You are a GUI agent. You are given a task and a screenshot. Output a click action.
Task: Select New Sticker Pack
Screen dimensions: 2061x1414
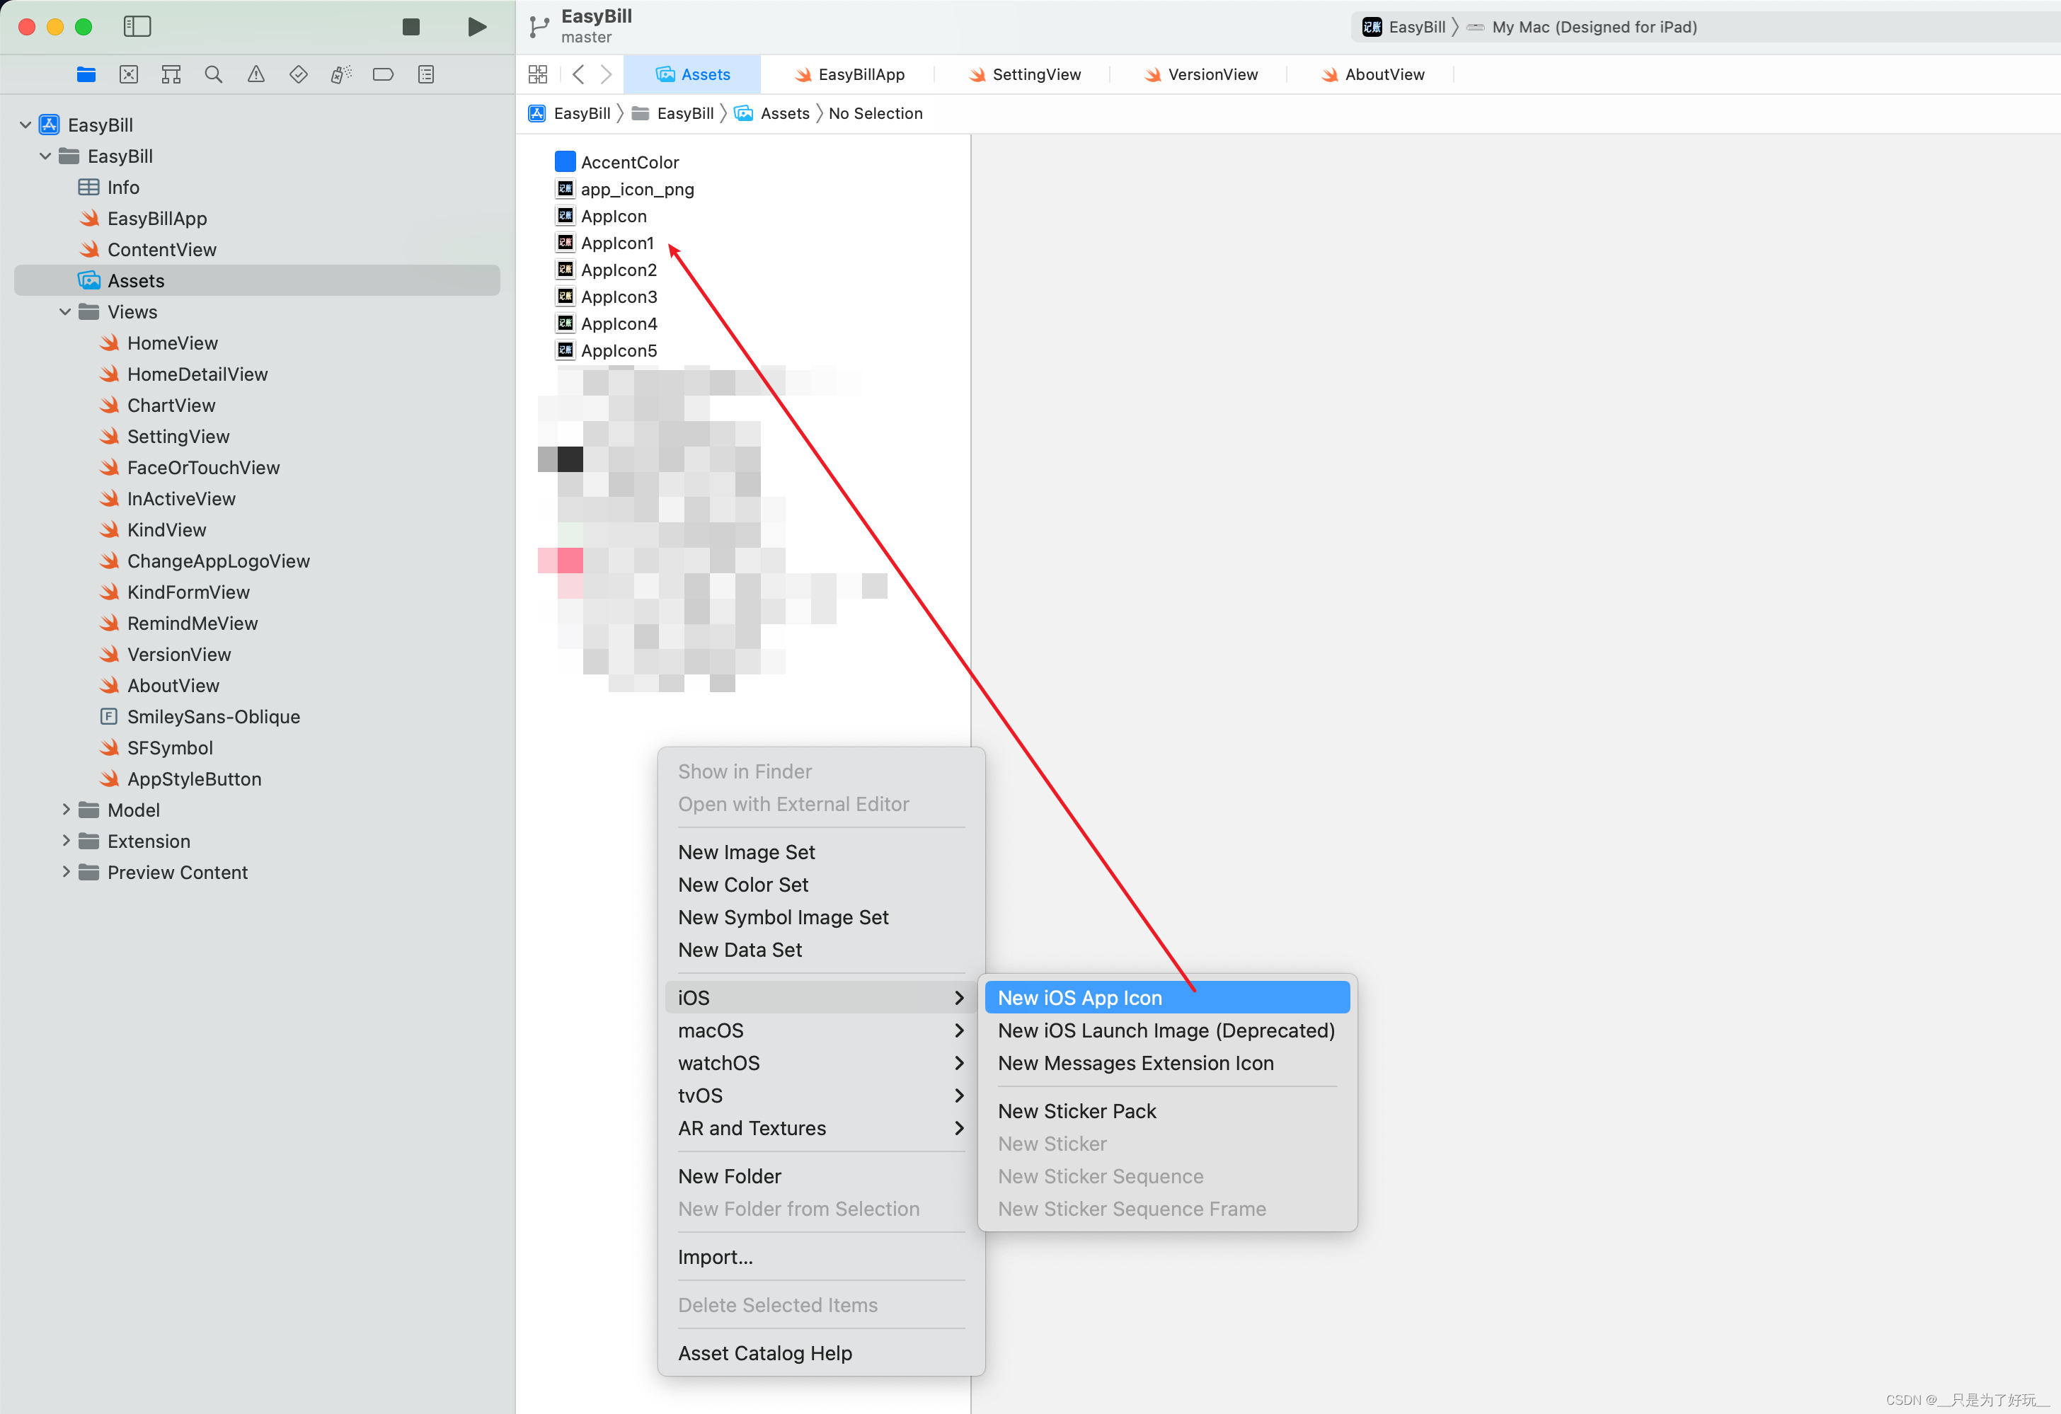(x=1167, y=1111)
